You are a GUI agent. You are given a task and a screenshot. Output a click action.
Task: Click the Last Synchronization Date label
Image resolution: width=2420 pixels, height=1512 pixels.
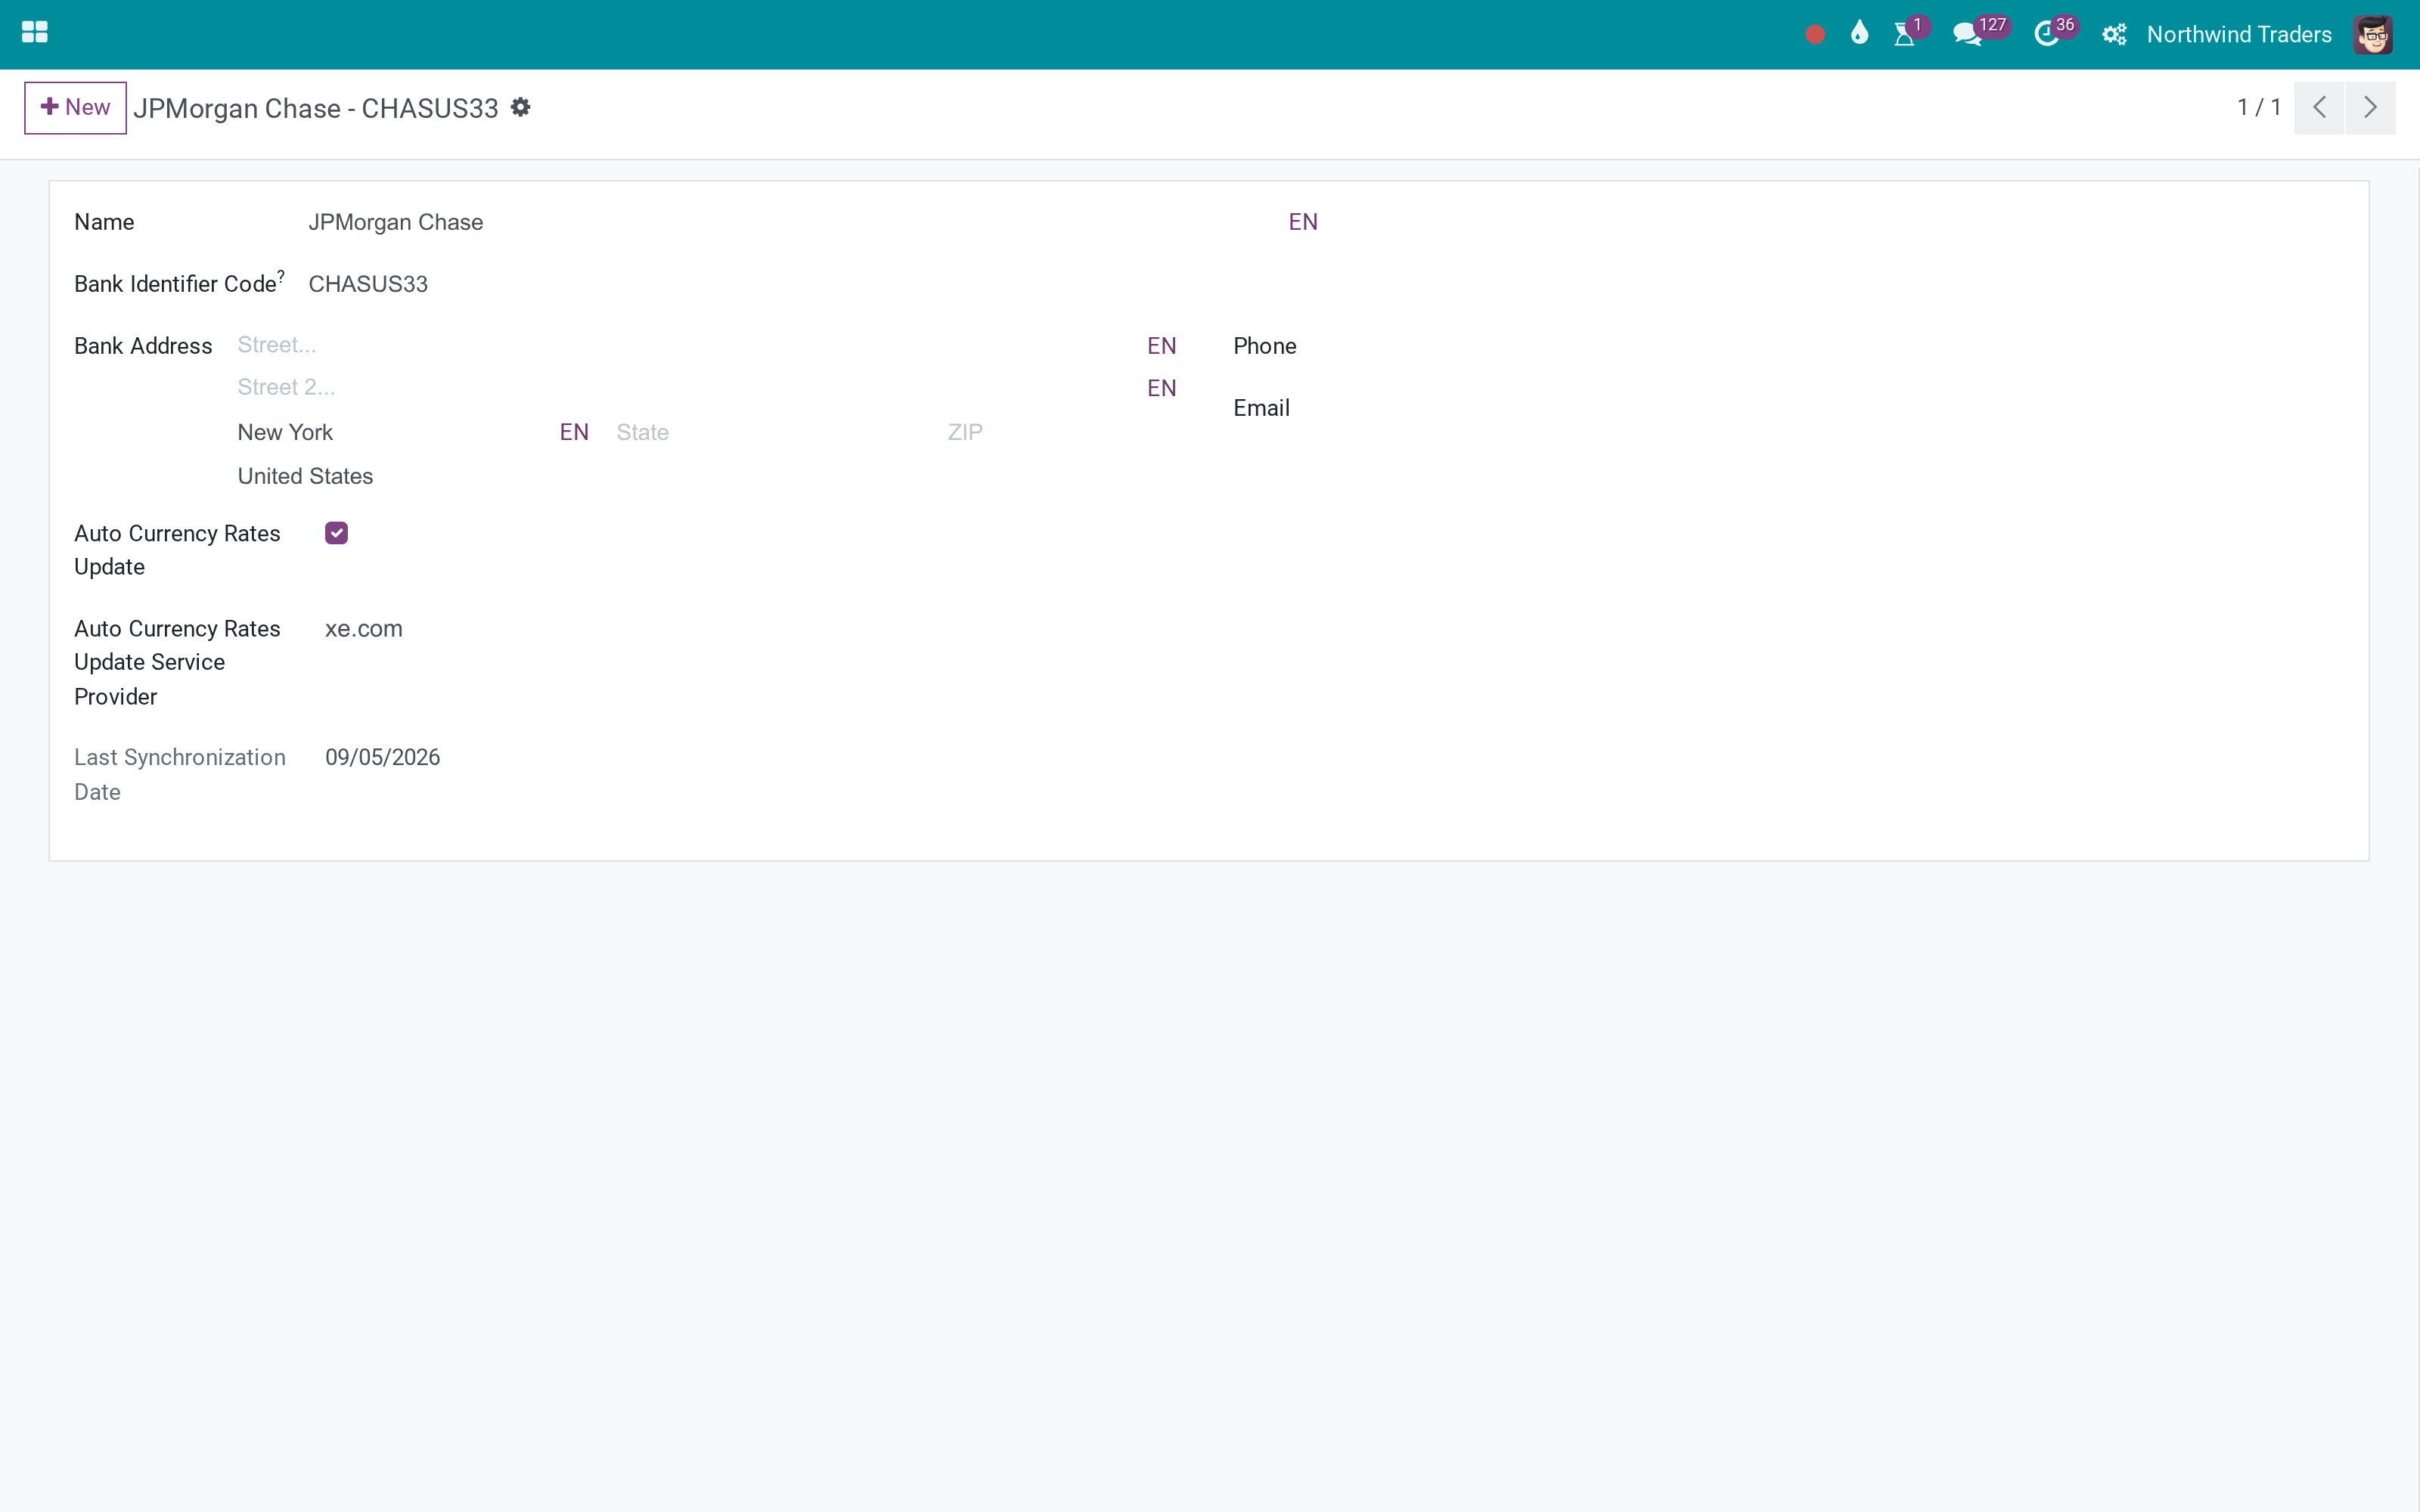click(x=180, y=774)
